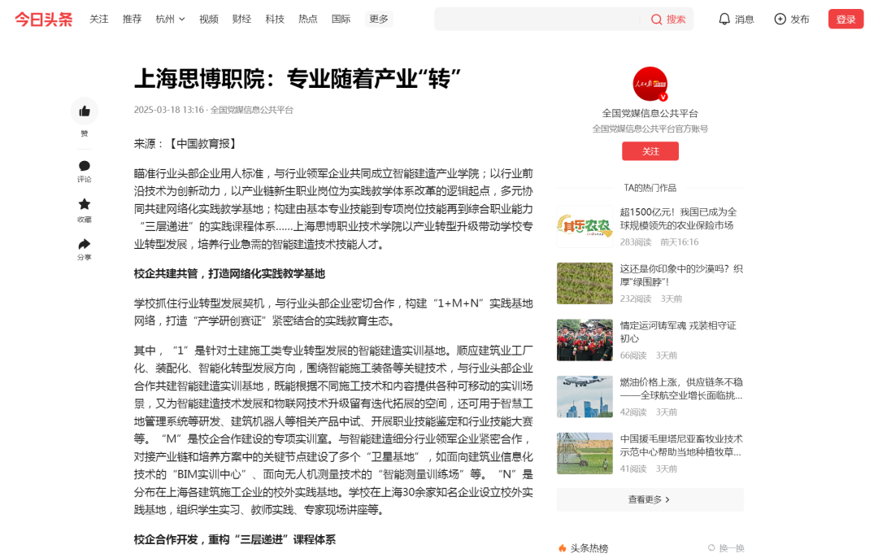Click 全国党媒信息公共平台官方账号 description
This screenshot has width=878, height=558.
tap(650, 129)
